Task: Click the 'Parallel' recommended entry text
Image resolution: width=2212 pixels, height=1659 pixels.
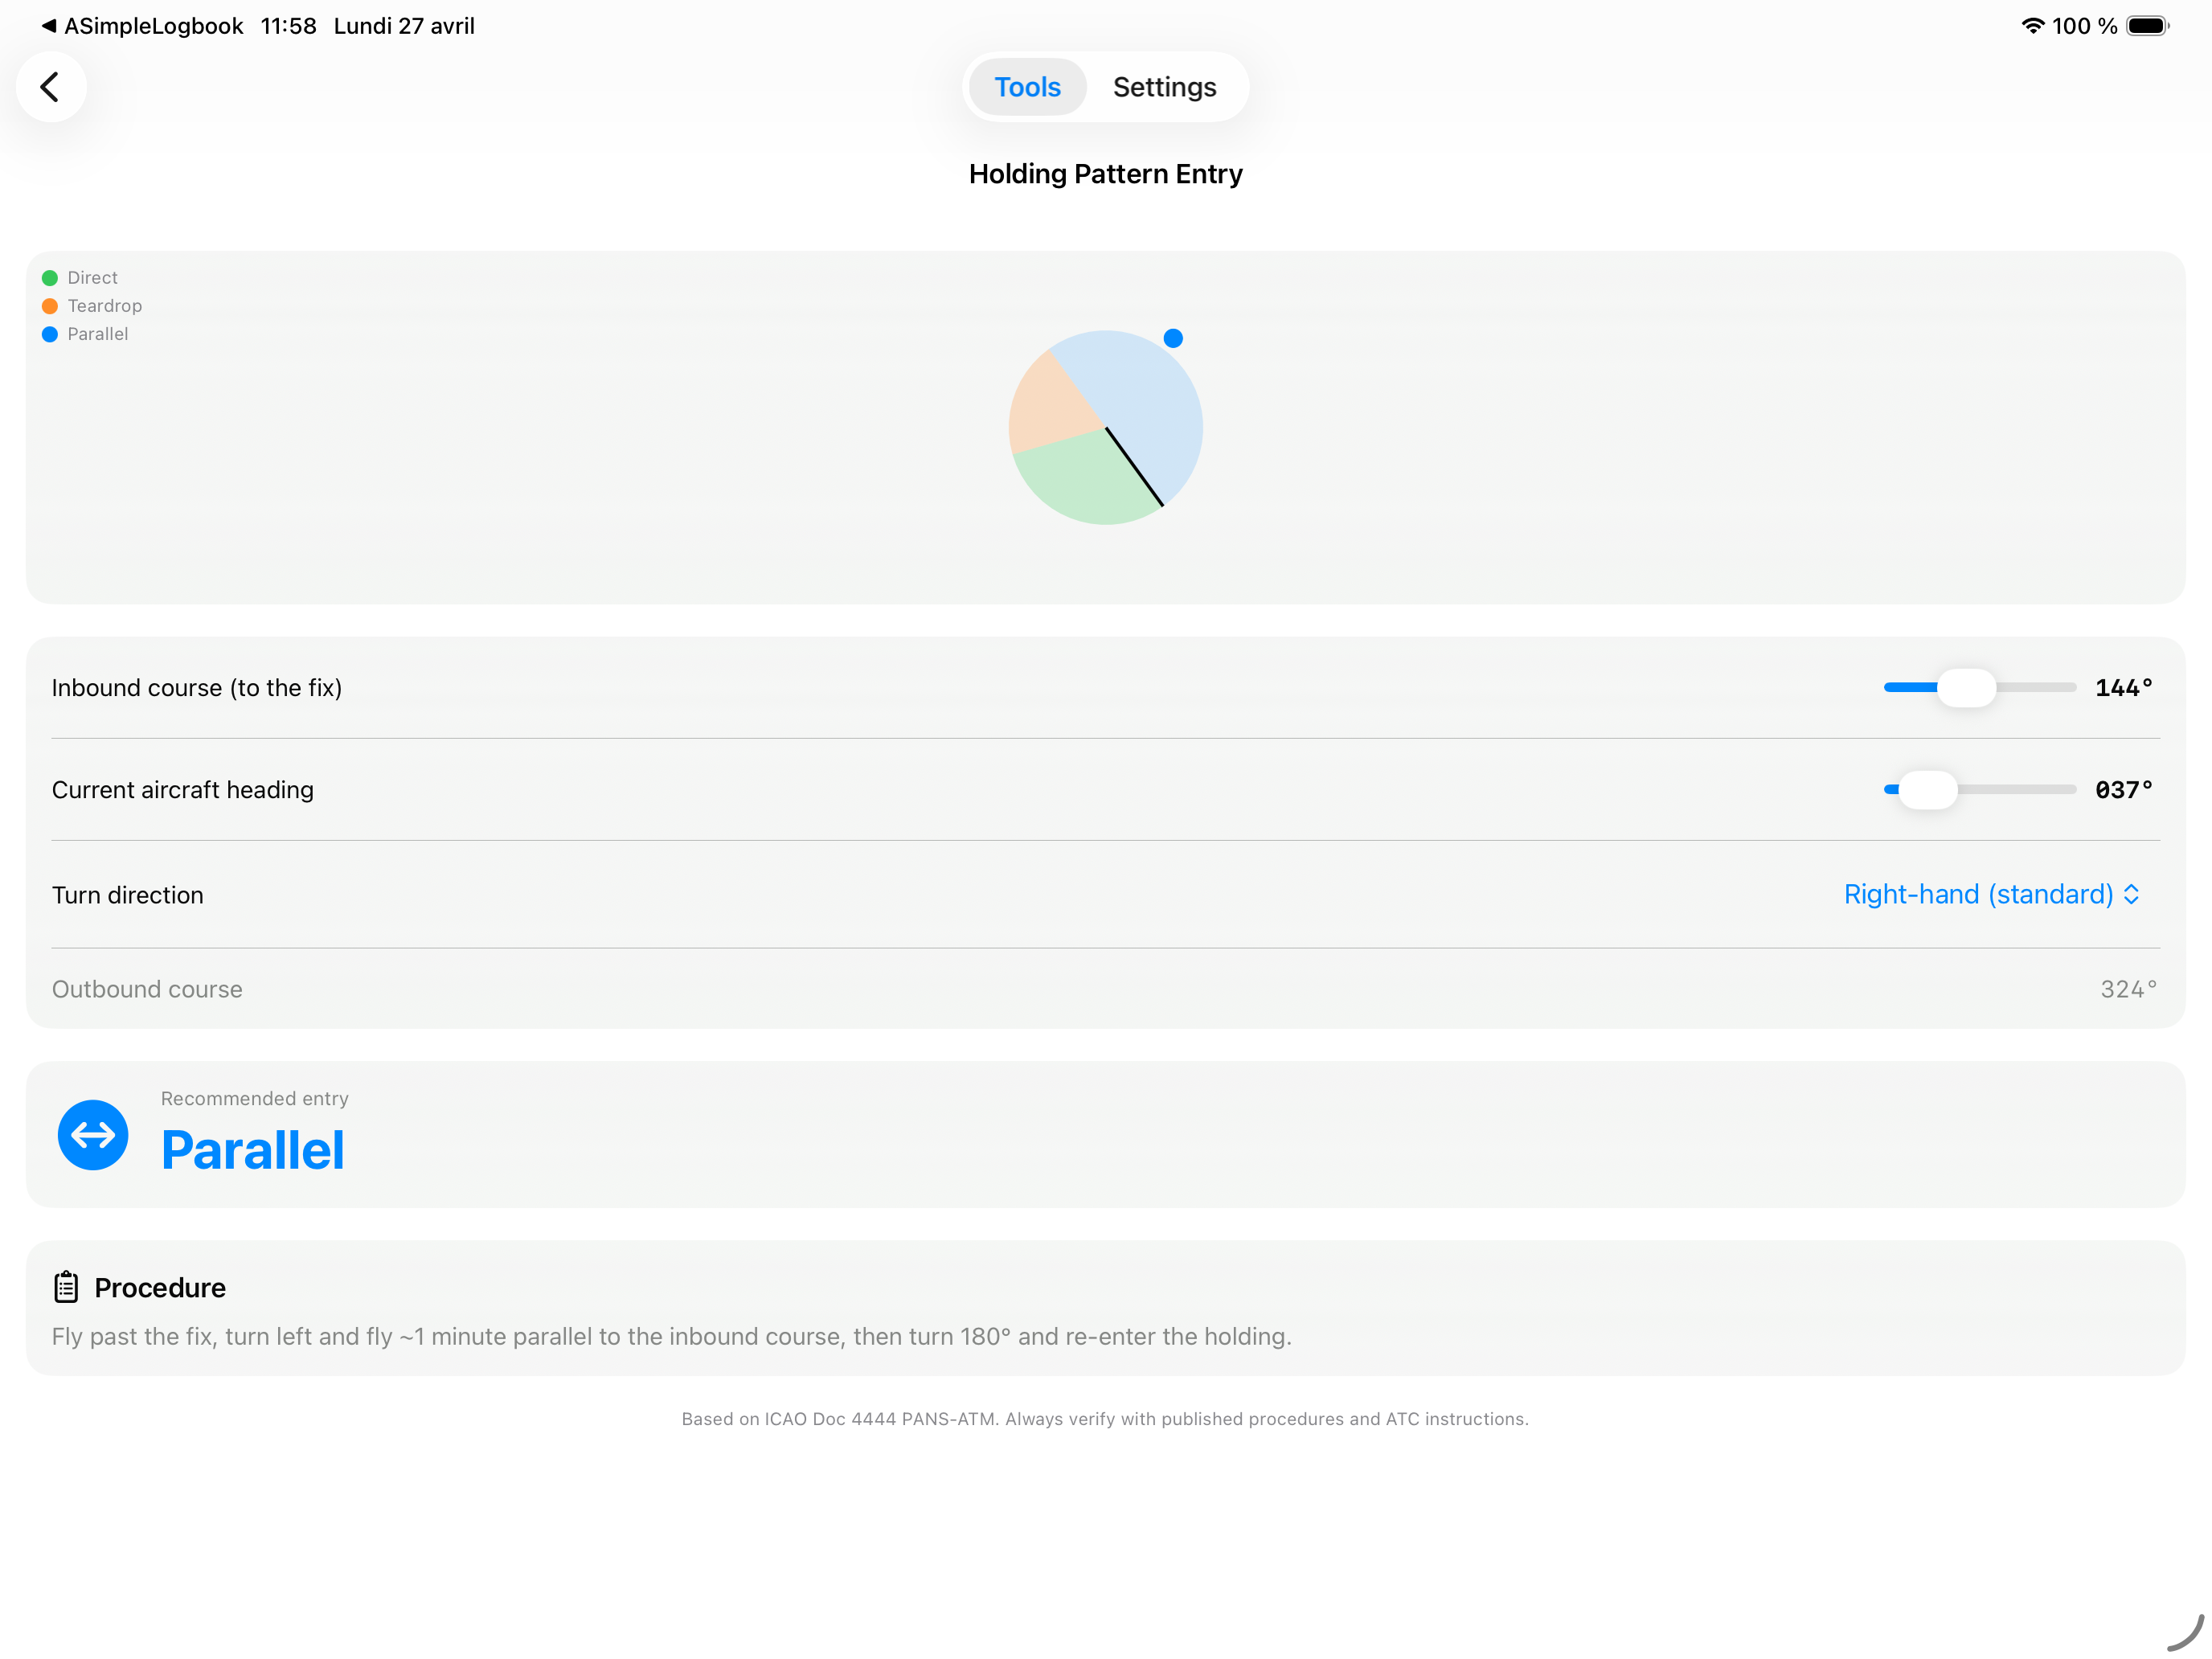Action: [252, 1150]
